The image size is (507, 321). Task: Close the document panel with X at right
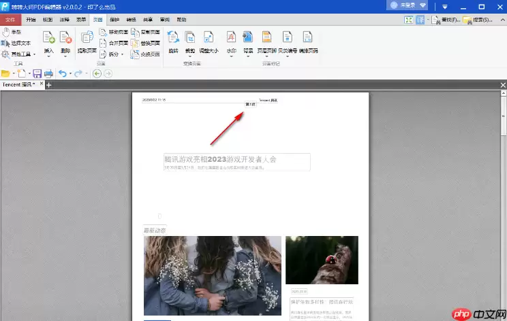tap(503, 85)
